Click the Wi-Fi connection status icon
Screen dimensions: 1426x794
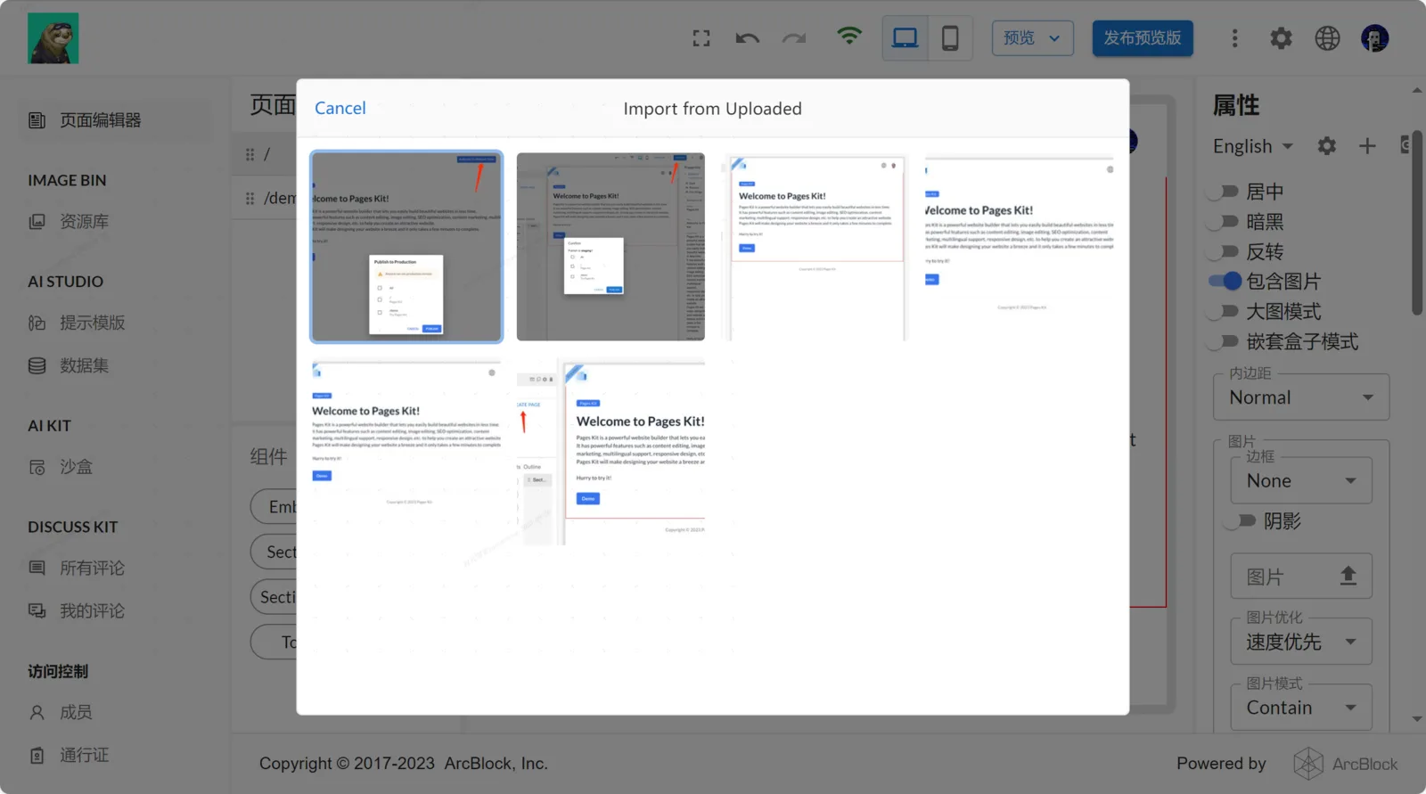point(849,36)
